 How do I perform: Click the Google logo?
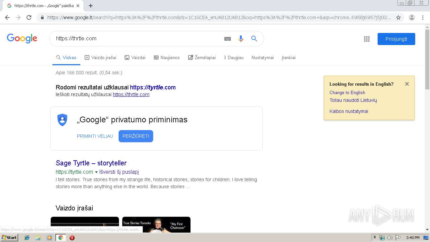[22, 38]
